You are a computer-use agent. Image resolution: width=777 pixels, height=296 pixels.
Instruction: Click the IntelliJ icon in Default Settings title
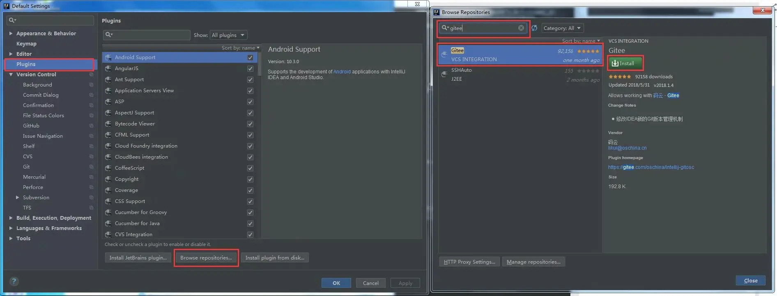[x=7, y=6]
